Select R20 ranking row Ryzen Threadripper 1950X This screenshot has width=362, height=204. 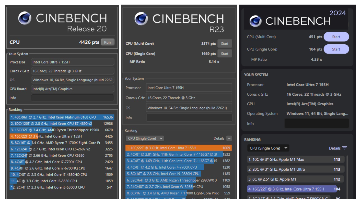[62, 130]
